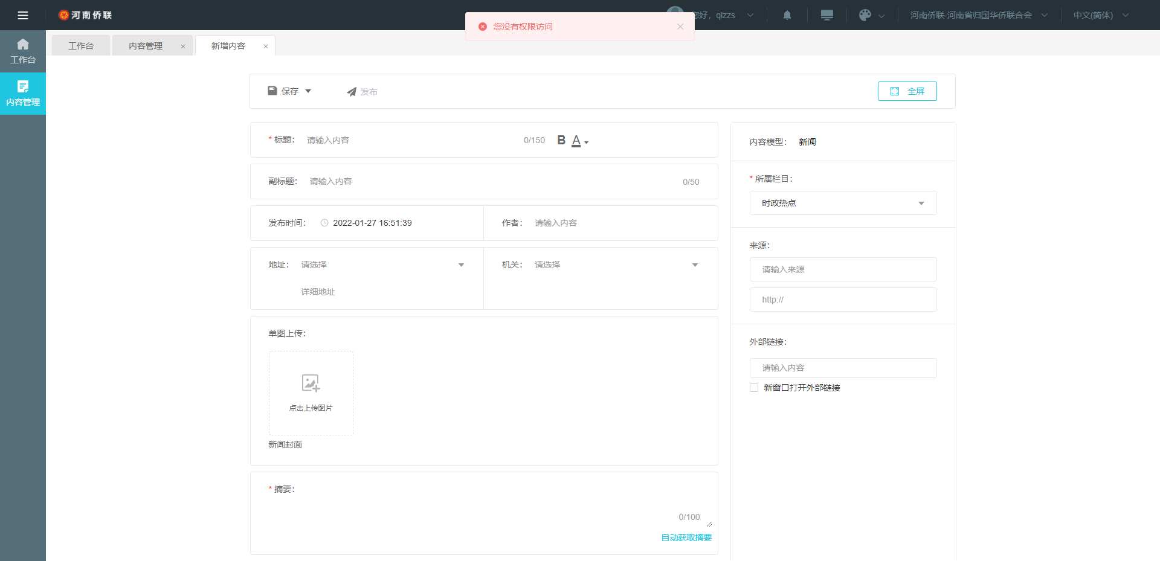This screenshot has width=1160, height=561.
Task: Open the 机关 select dropdown
Action: click(x=617, y=264)
